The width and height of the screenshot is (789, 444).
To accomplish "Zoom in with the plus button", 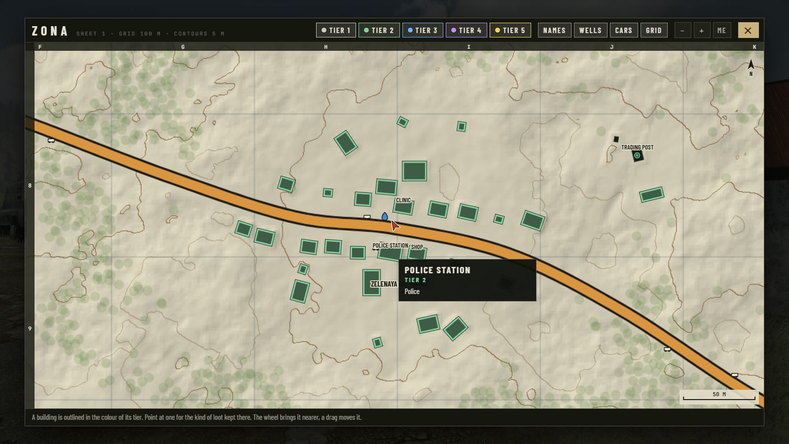I will [x=702, y=30].
